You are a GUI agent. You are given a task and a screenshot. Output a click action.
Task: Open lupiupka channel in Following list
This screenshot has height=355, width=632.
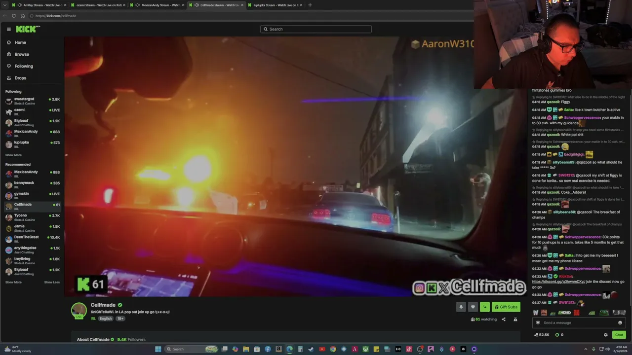32,144
